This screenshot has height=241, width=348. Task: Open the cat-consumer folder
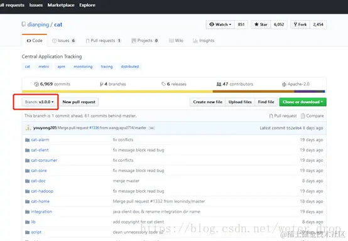coord(44,160)
